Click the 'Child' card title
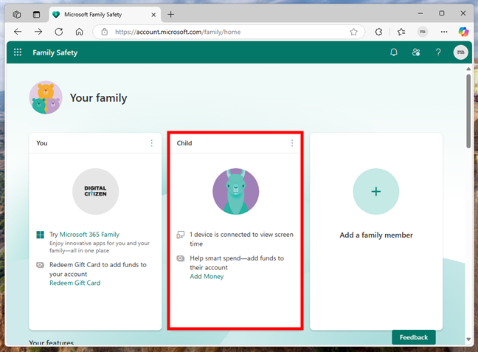Image resolution: width=478 pixels, height=352 pixels. click(x=184, y=143)
